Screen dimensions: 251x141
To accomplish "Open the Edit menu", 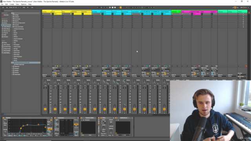I will pyautogui.click(x=6, y=4).
